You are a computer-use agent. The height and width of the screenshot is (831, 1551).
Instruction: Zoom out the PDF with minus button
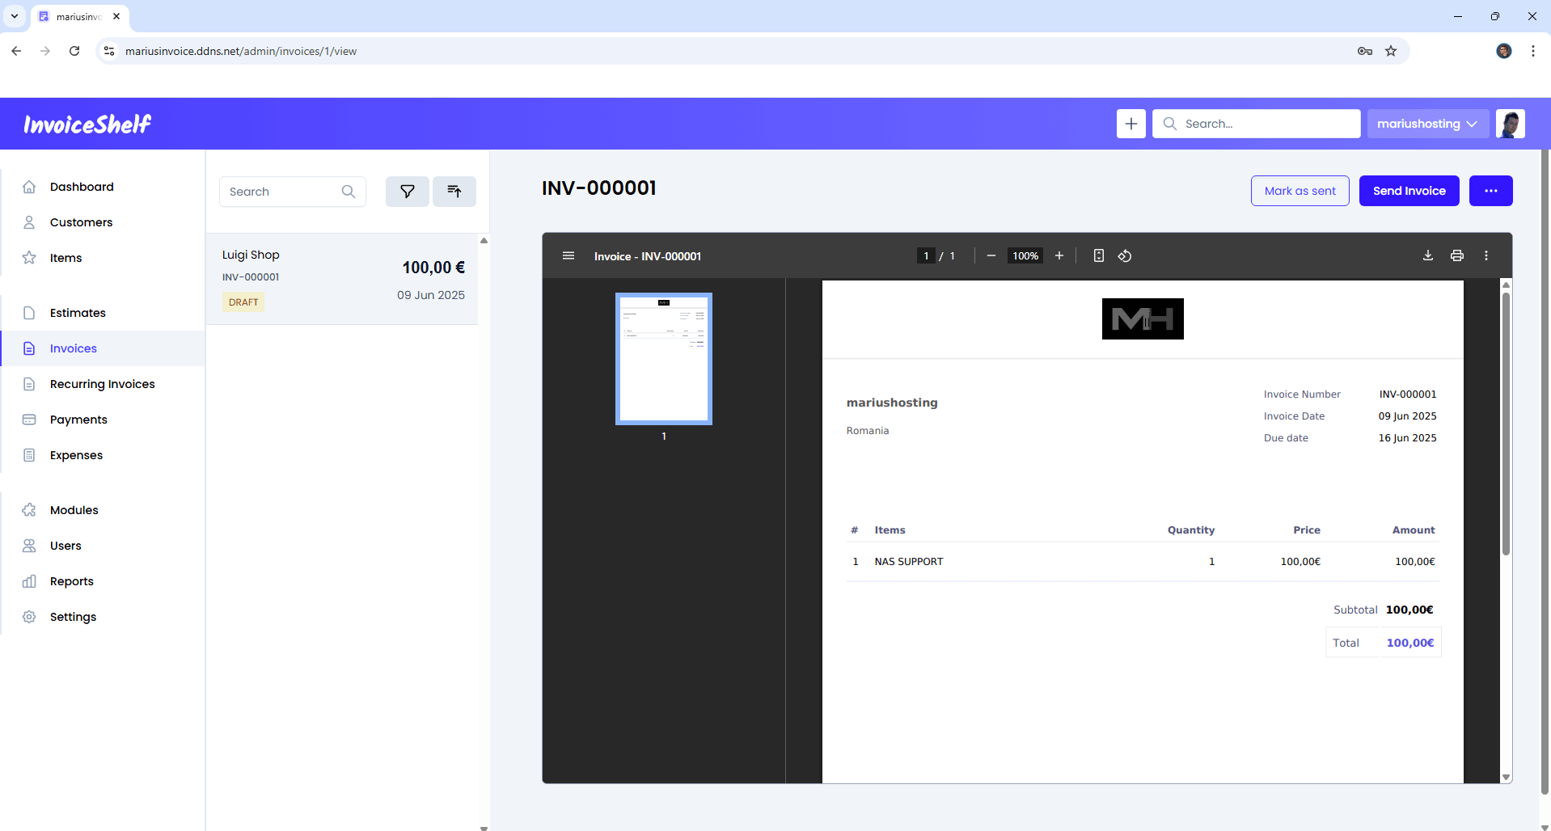[991, 255]
